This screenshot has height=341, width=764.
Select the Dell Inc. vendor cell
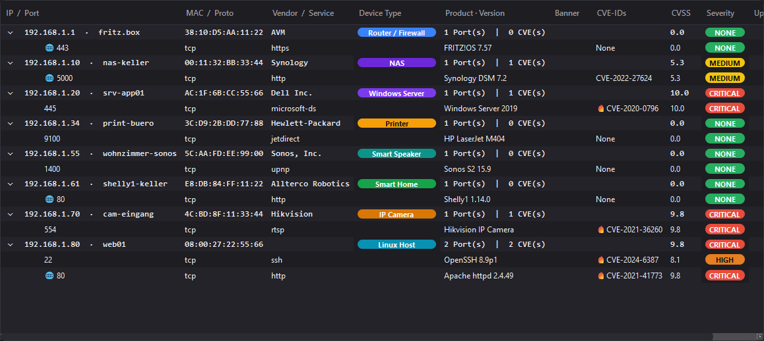[292, 93]
